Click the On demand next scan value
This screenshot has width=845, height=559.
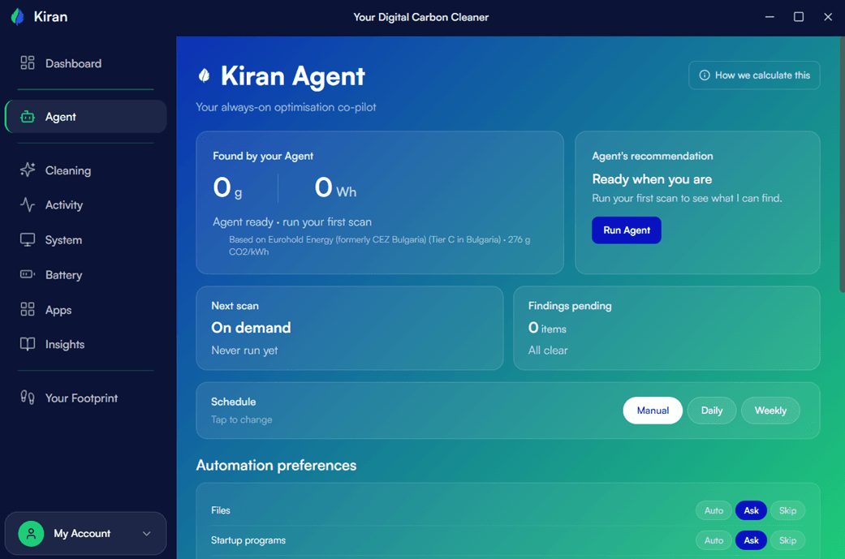point(251,328)
